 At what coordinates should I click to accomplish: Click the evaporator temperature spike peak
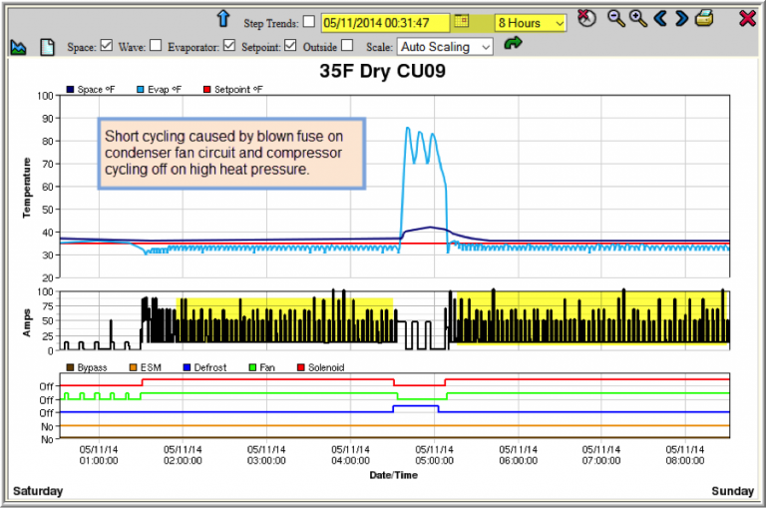click(408, 128)
